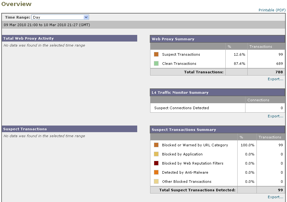Click the Web Proxy Summary panel header

217,39
